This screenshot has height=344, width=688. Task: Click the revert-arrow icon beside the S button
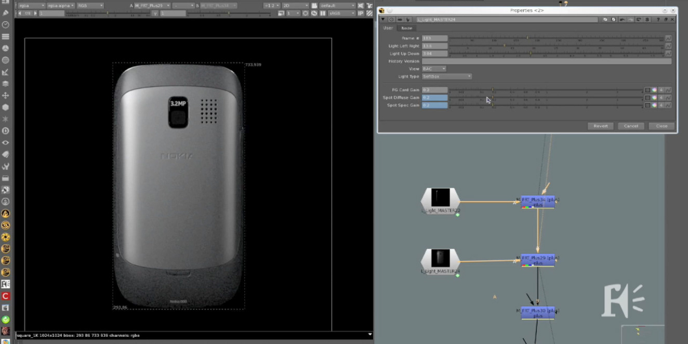click(x=639, y=20)
